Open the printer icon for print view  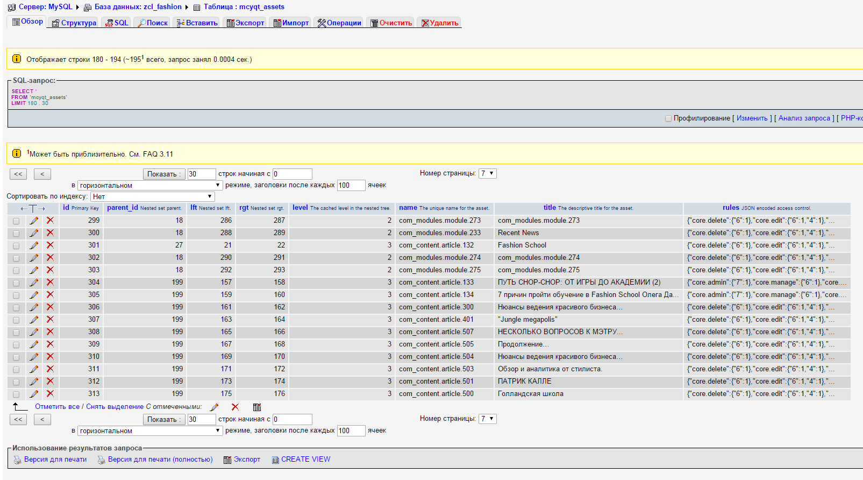coord(17,460)
